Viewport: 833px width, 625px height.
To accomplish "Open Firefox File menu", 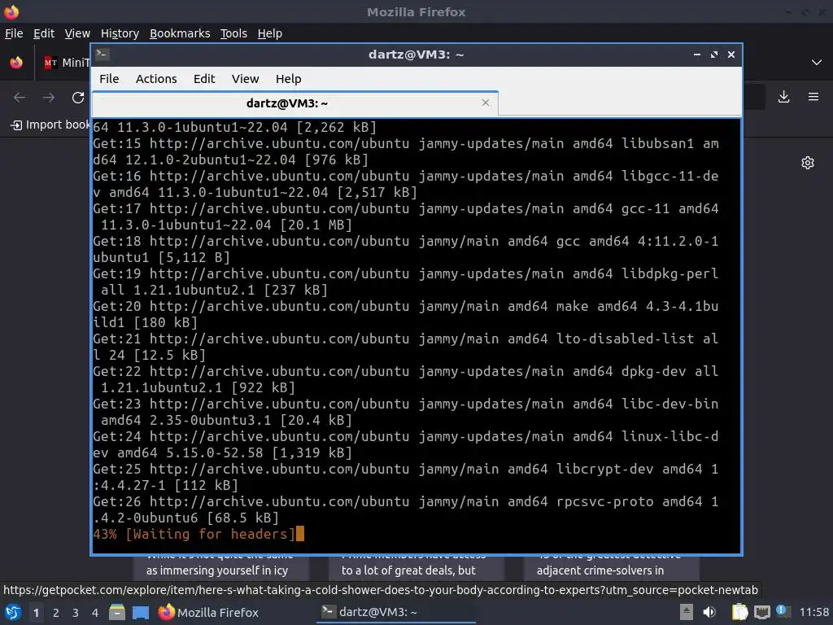I will [x=14, y=33].
